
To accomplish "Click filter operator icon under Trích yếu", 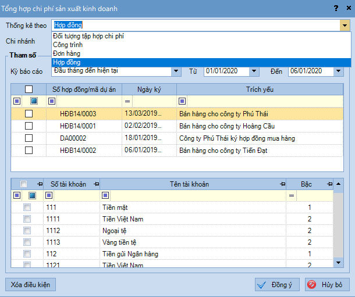I will 182,101.
